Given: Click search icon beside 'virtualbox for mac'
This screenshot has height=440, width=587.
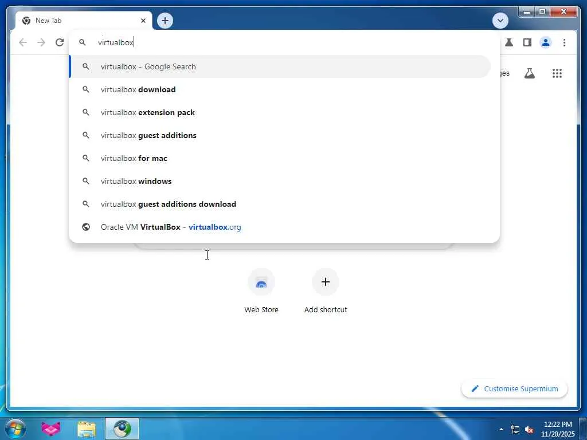Looking at the screenshot, I should [86, 158].
